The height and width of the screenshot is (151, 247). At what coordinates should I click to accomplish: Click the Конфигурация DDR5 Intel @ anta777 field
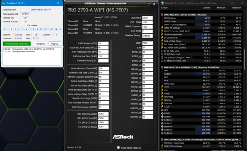pyautogui.click(x=41, y=9)
